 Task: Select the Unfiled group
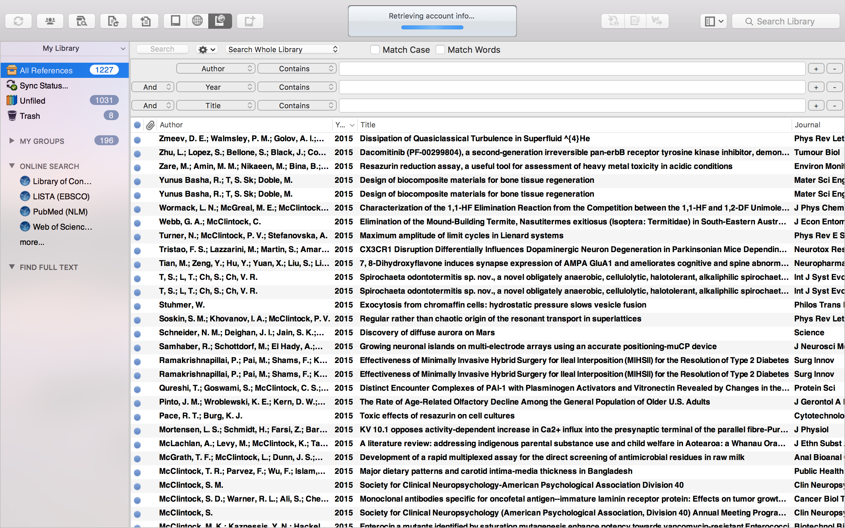pos(65,101)
